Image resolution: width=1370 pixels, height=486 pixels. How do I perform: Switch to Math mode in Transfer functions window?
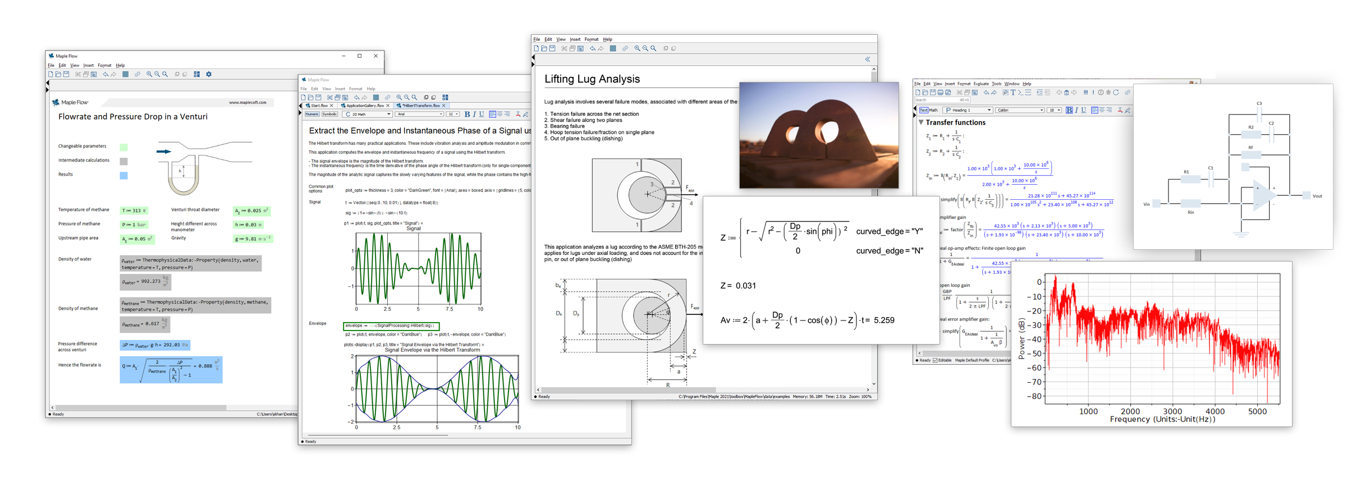(933, 111)
